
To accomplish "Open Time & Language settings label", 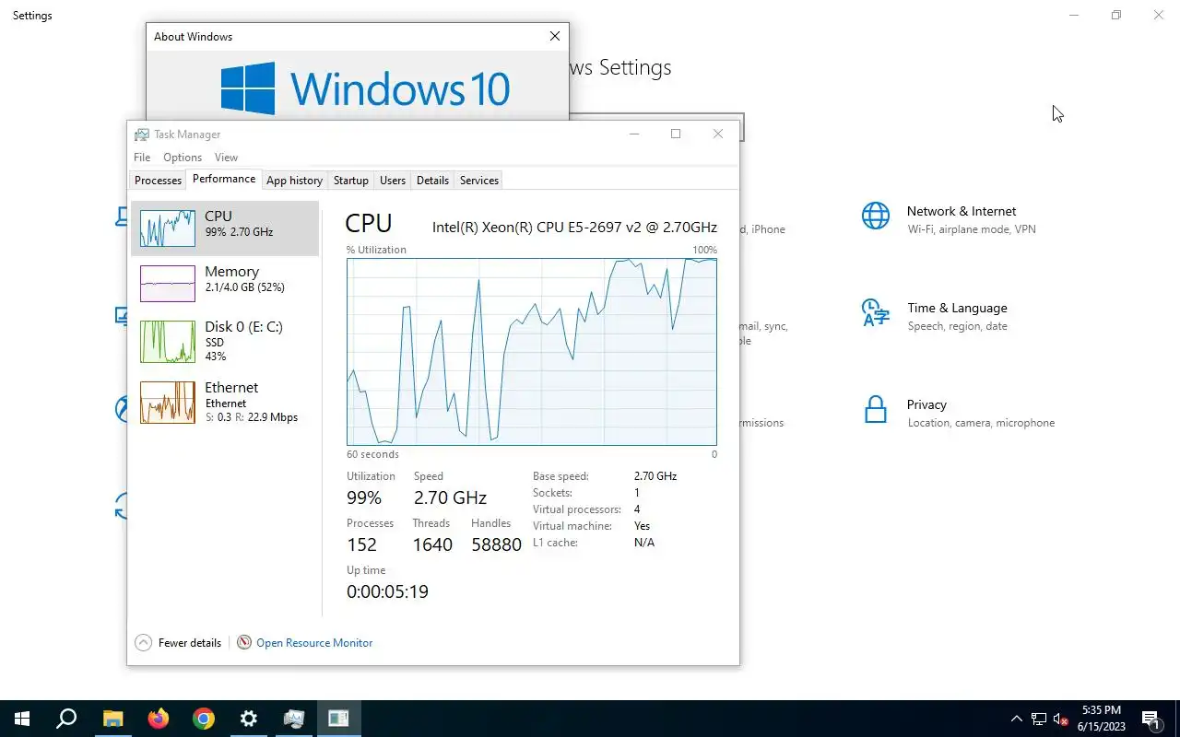I will 957,308.
